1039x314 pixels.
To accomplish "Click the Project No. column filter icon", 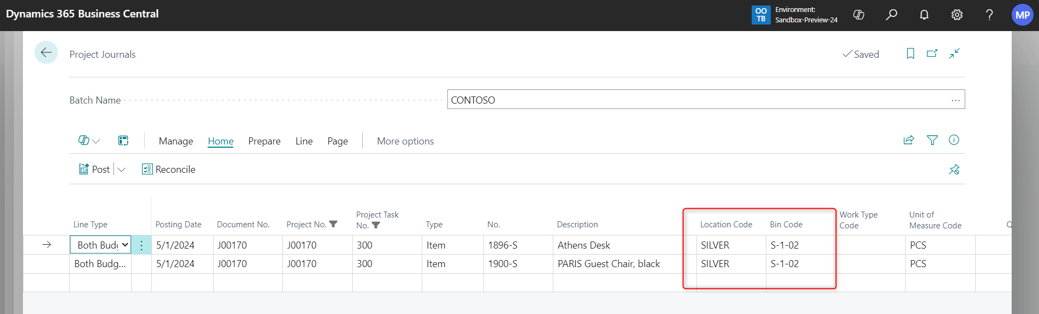I will pyautogui.click(x=333, y=224).
